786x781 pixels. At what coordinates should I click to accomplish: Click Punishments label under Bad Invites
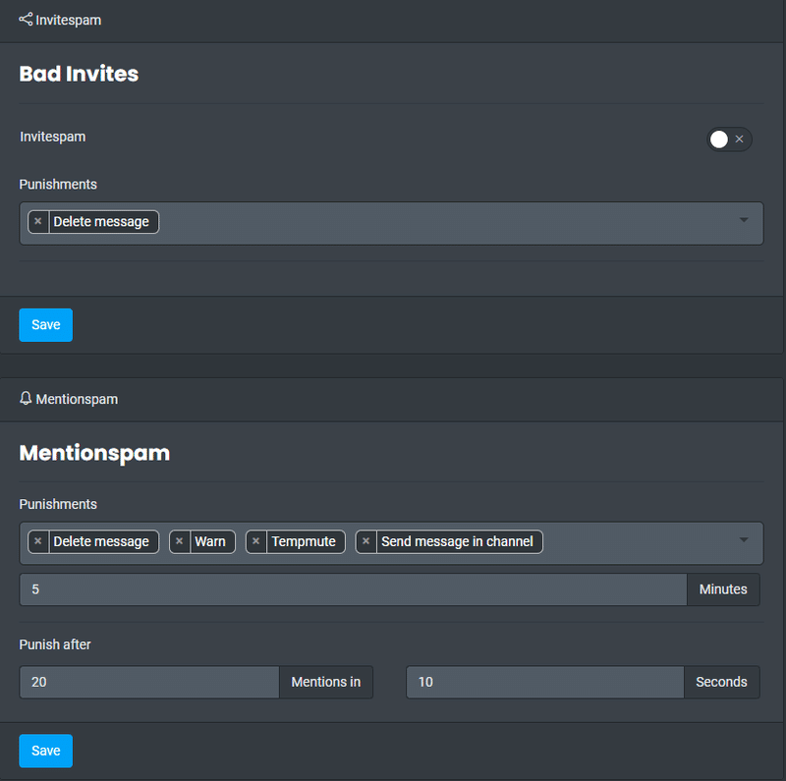tap(58, 185)
